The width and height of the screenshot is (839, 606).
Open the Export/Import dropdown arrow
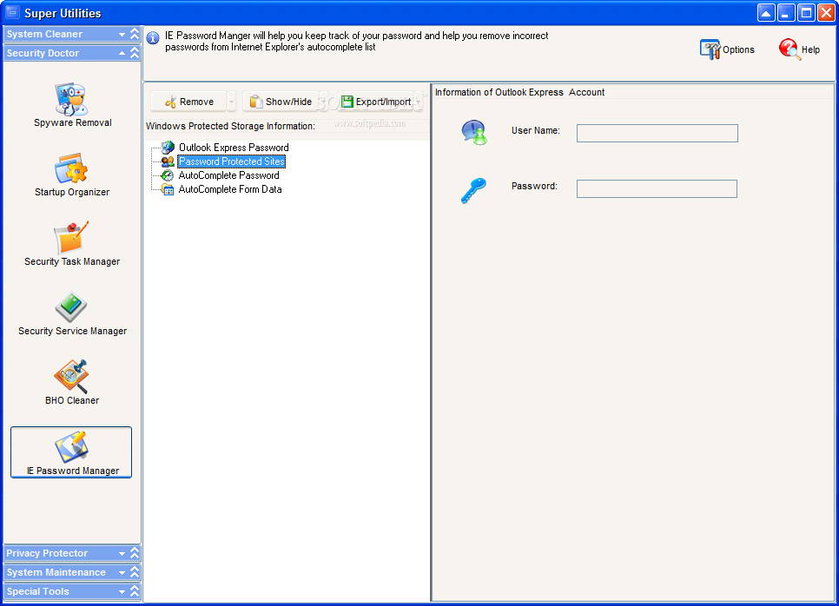[418, 102]
